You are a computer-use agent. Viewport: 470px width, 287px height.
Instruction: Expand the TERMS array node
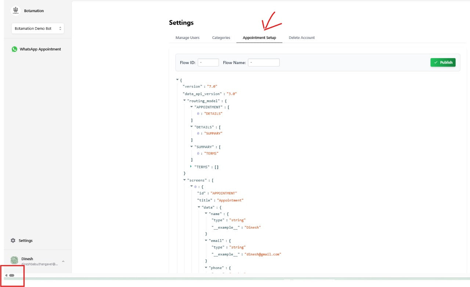tap(191, 166)
